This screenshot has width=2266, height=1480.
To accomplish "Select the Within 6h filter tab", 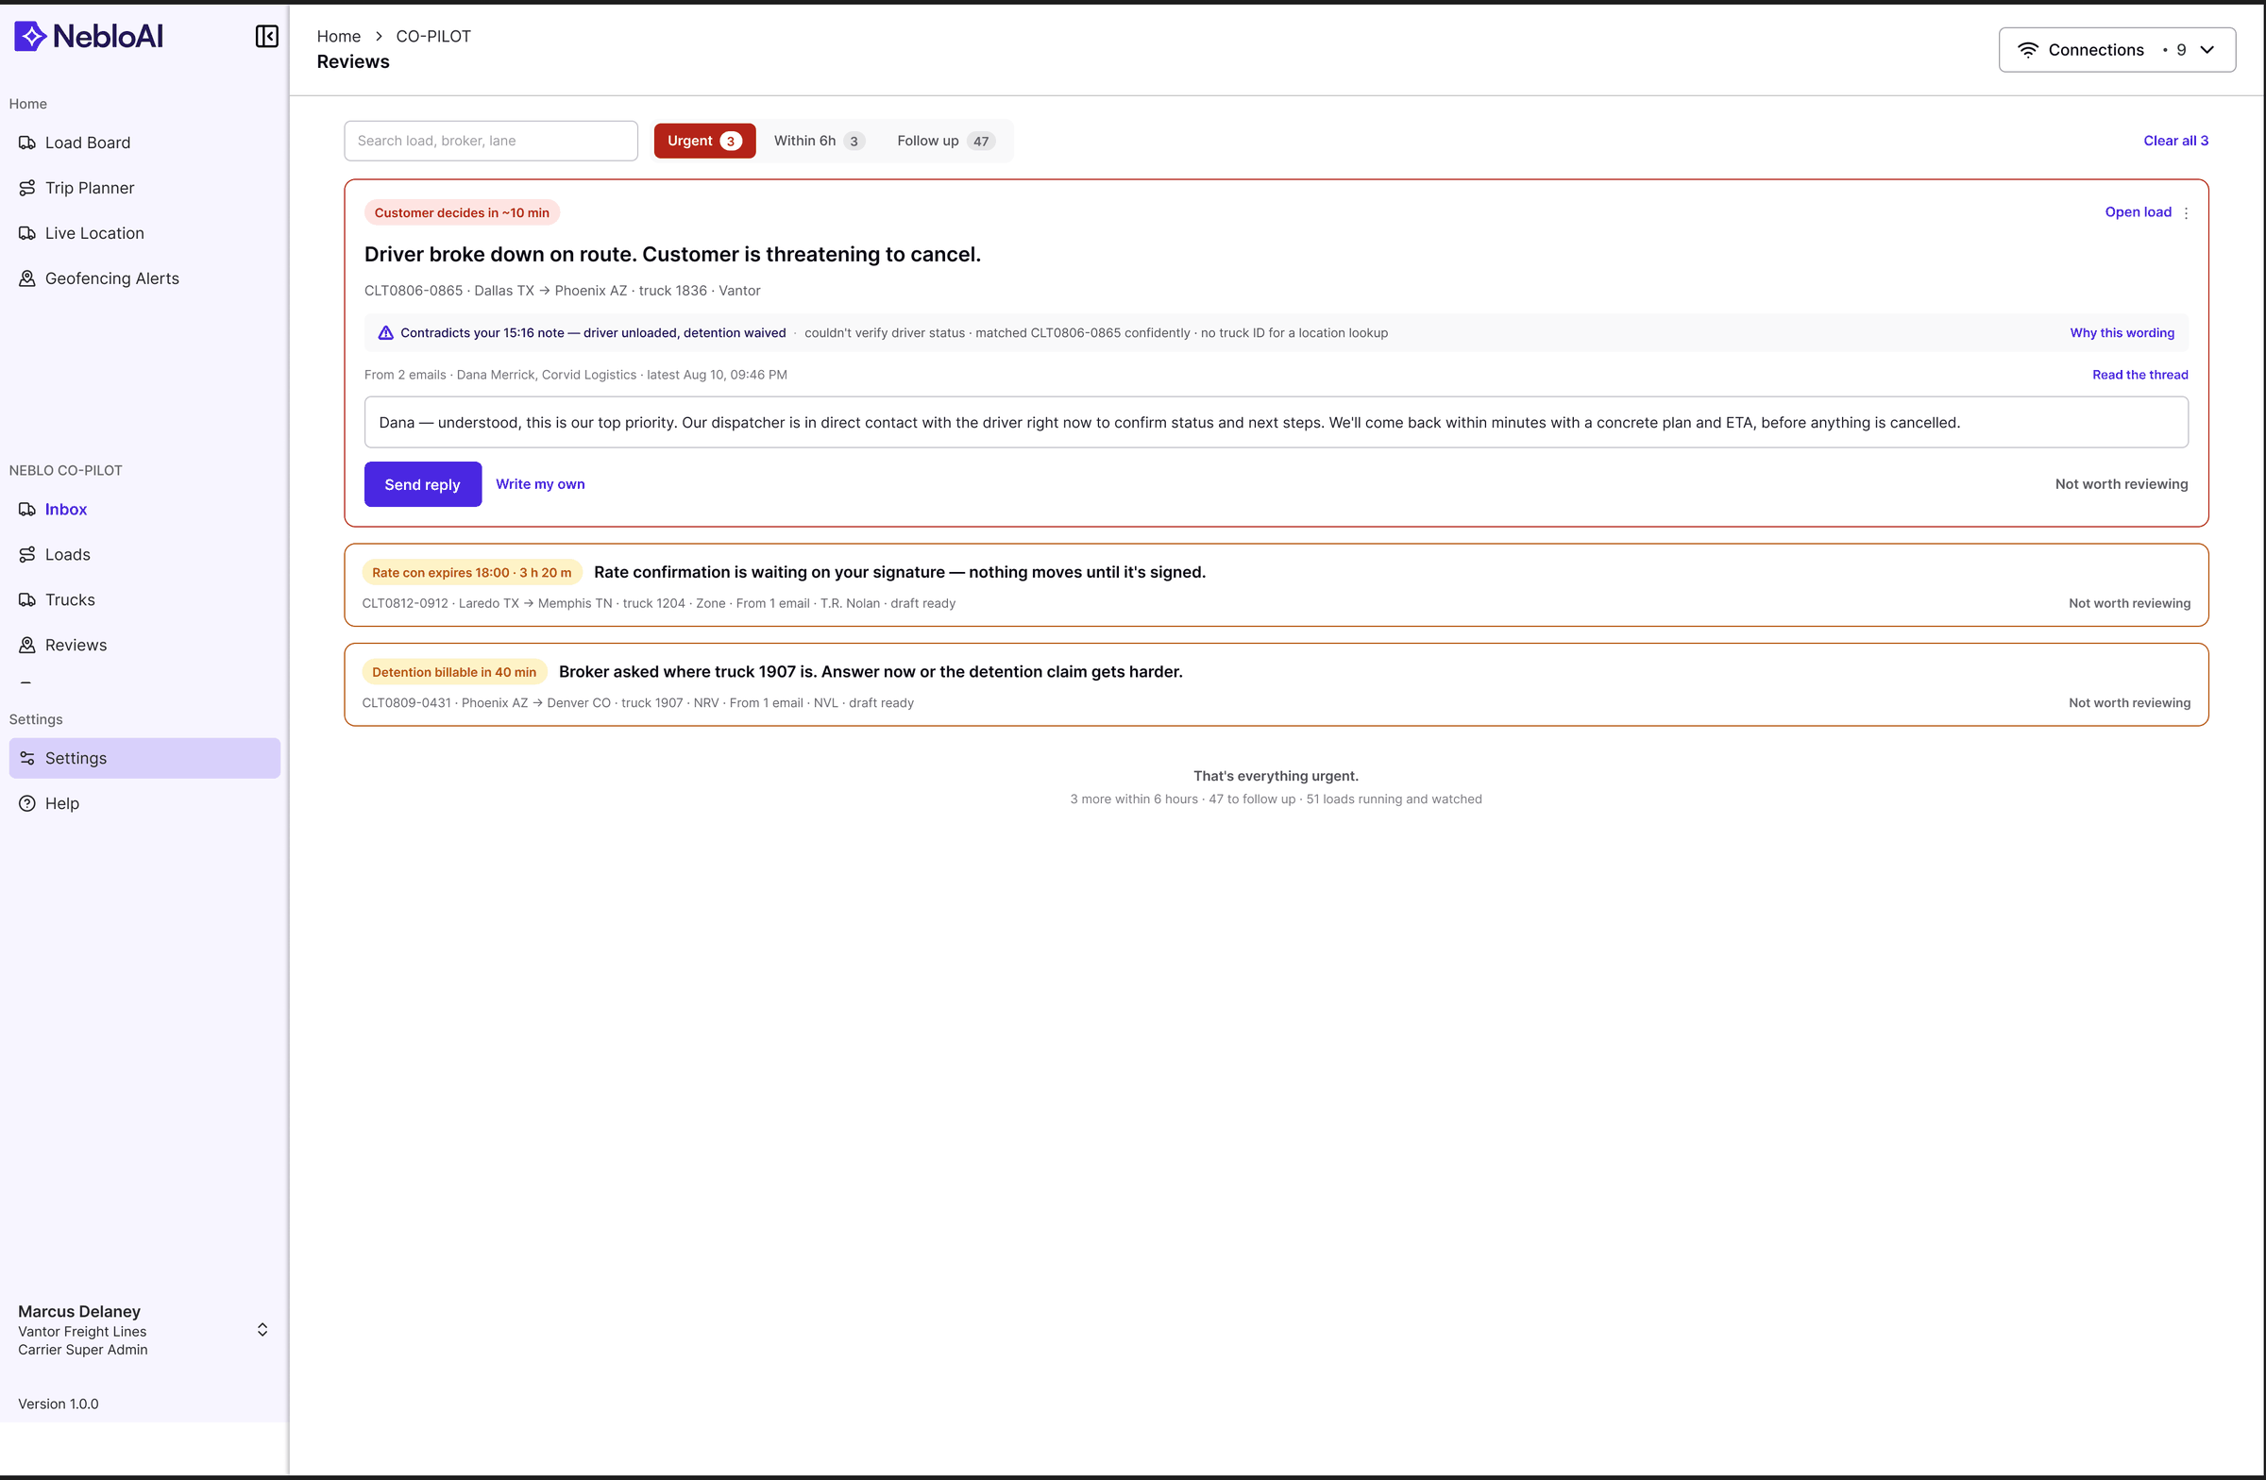I will [819, 141].
